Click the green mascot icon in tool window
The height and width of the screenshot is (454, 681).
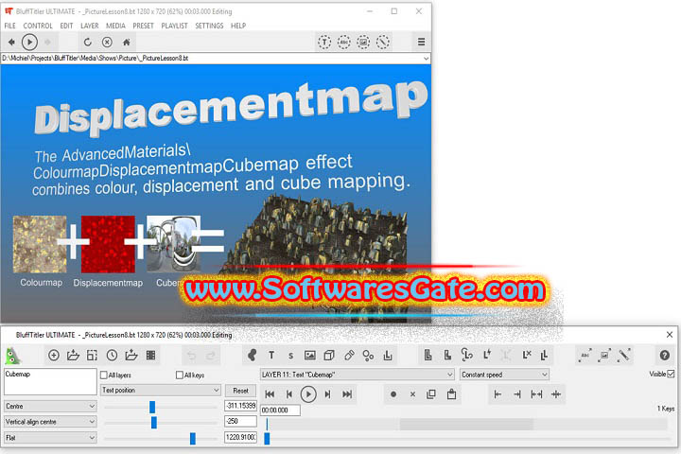[x=13, y=356]
